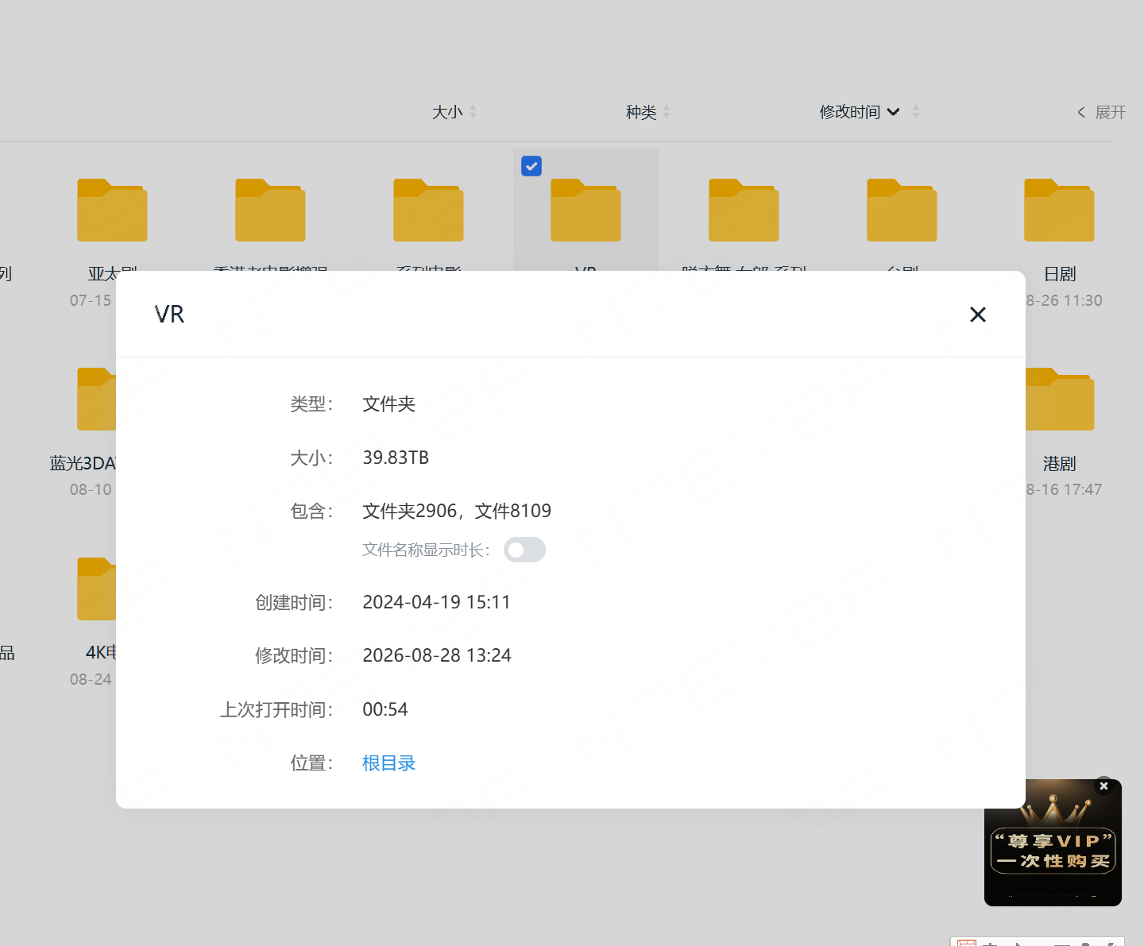The height and width of the screenshot is (946, 1144).
Task: Open the 修改时间 sort dropdown
Action: point(860,112)
